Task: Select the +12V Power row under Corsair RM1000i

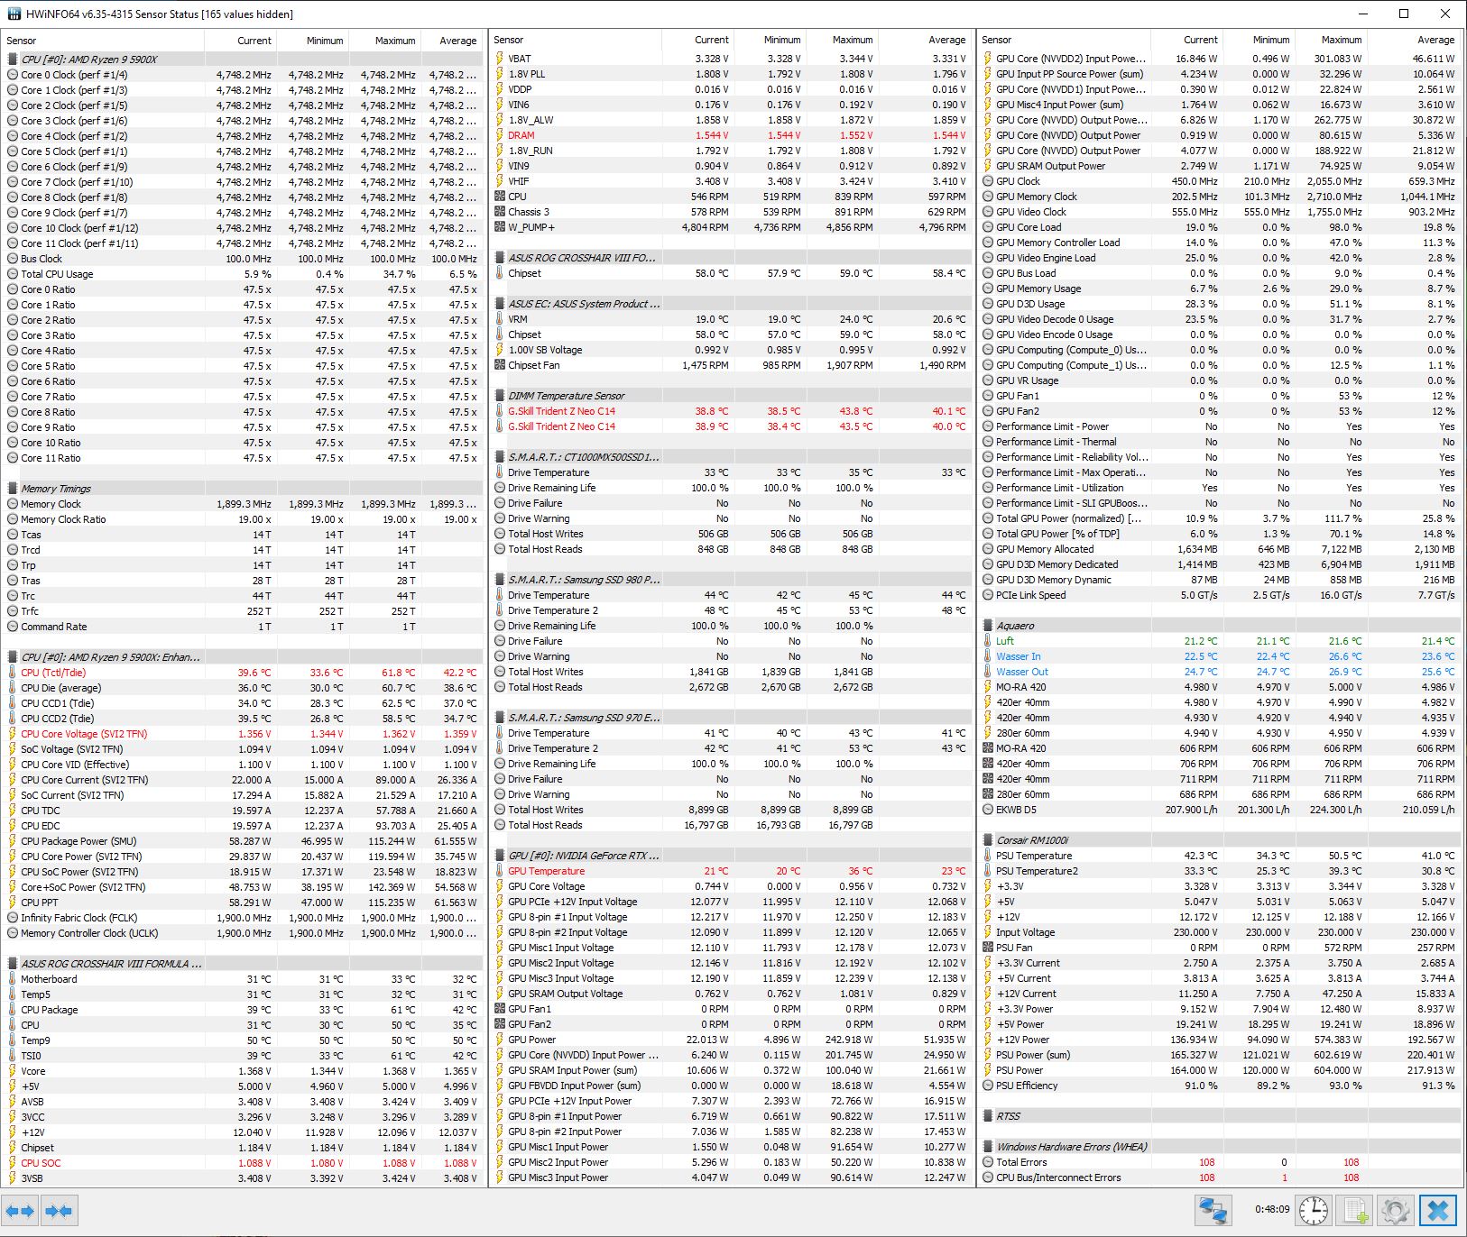Action: tap(1219, 1040)
